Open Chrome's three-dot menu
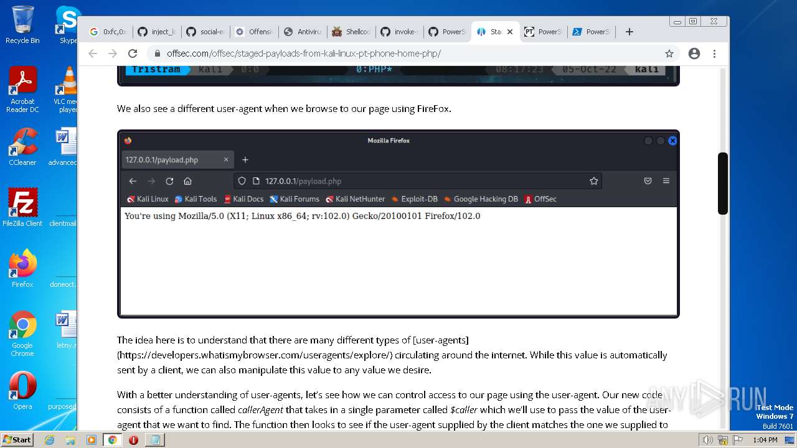This screenshot has height=448, width=797. pos(714,54)
